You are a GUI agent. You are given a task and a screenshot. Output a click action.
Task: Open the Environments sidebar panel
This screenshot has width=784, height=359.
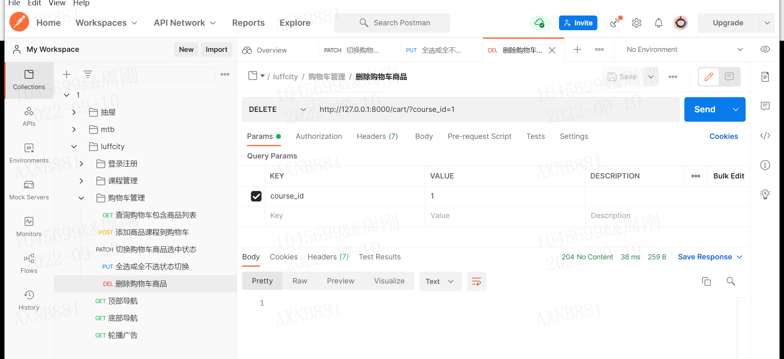(x=29, y=154)
